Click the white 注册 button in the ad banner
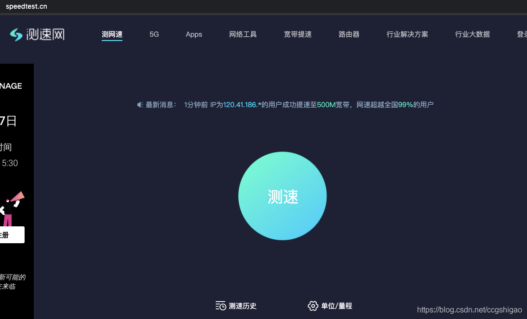 click(12, 235)
